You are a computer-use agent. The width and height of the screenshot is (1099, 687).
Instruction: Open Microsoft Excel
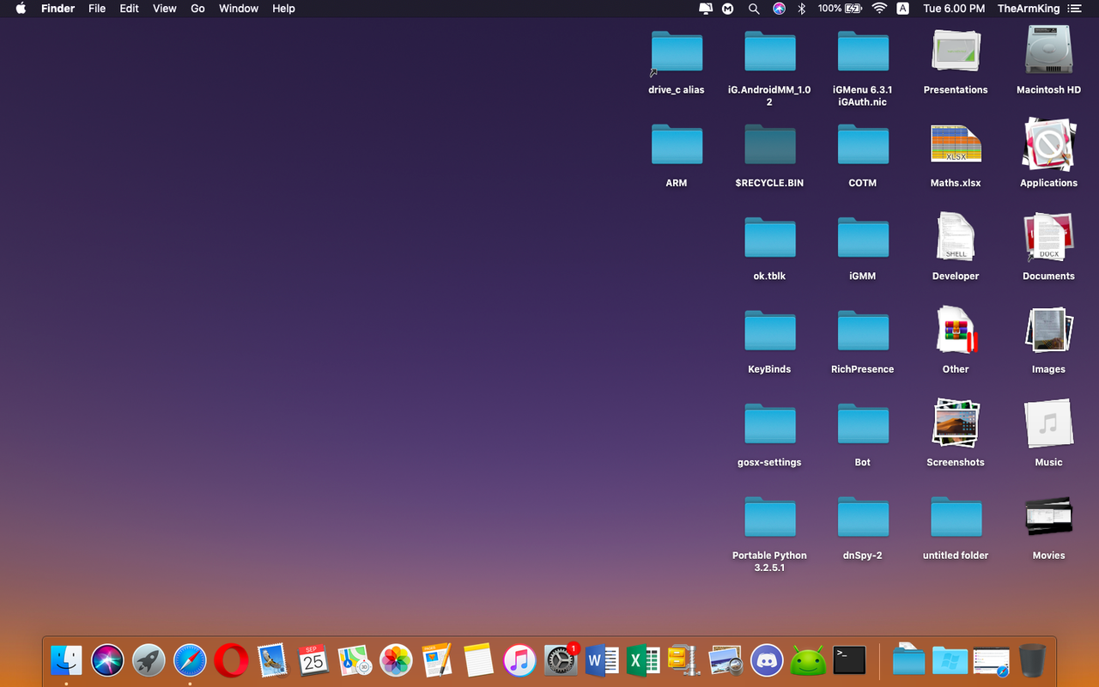click(643, 660)
